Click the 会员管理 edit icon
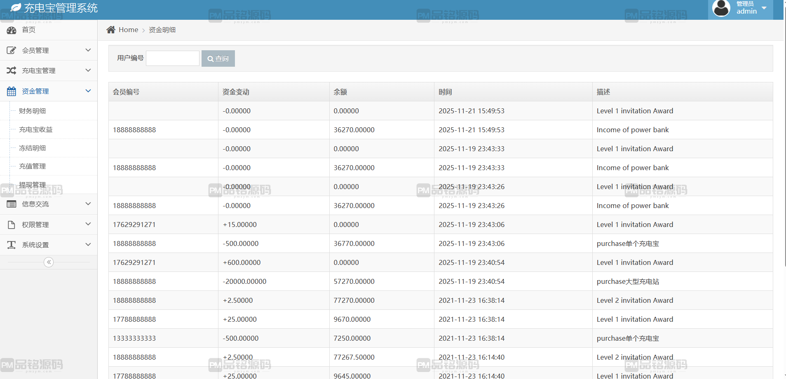Screen dimensions: 786x379 pyautogui.click(x=12, y=50)
